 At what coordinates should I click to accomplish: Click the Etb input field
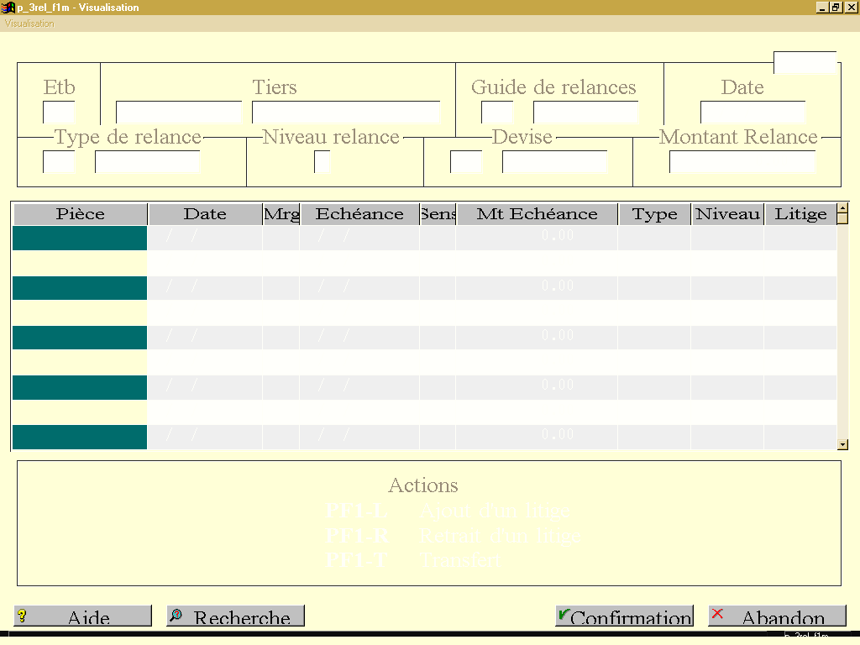click(x=59, y=112)
